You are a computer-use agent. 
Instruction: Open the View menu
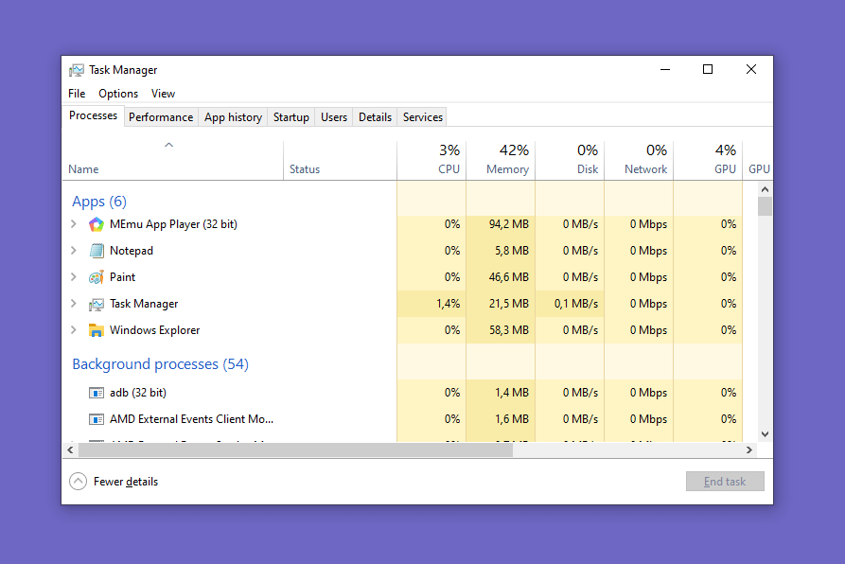pos(163,93)
